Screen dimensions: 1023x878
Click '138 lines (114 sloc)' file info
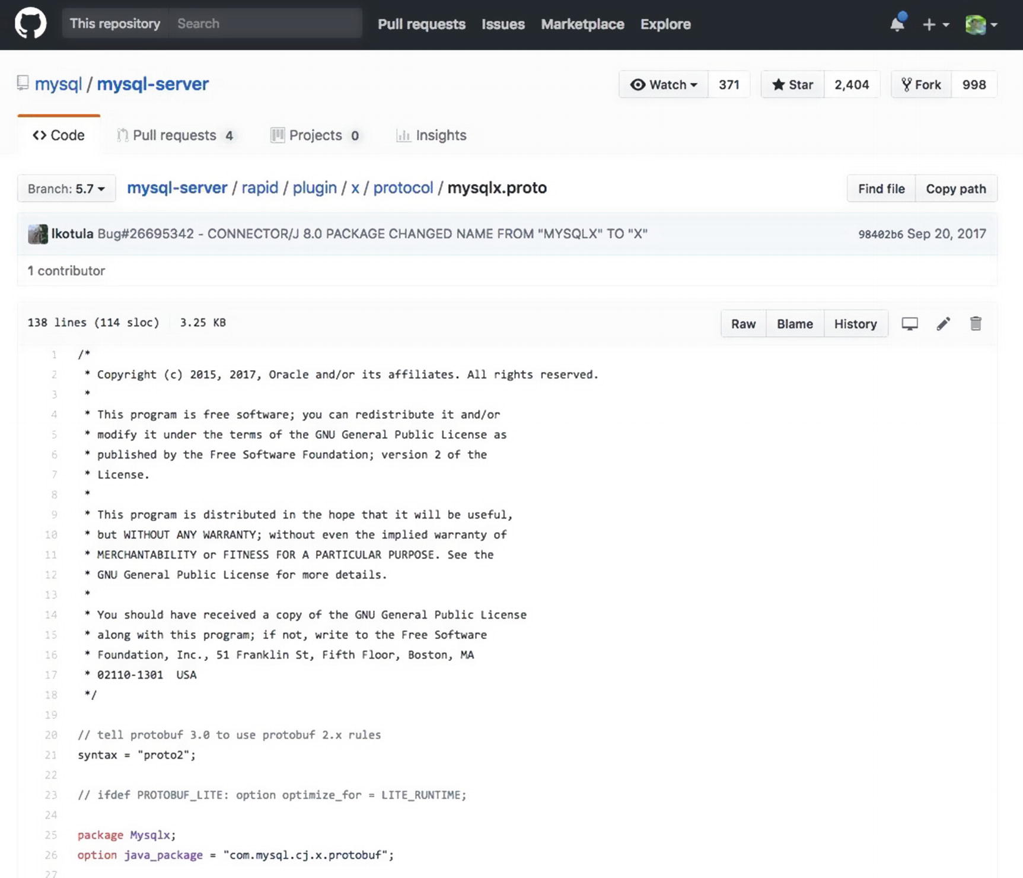93,323
